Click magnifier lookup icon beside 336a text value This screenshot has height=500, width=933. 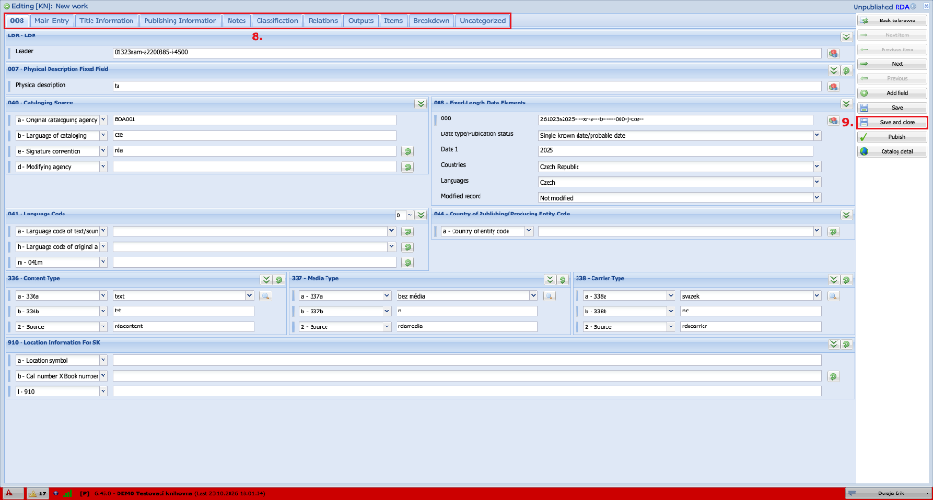(x=265, y=296)
